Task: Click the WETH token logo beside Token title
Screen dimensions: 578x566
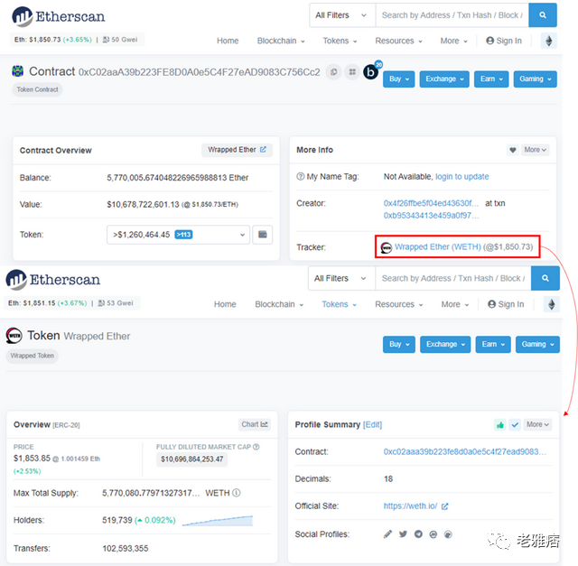Action: click(x=14, y=335)
